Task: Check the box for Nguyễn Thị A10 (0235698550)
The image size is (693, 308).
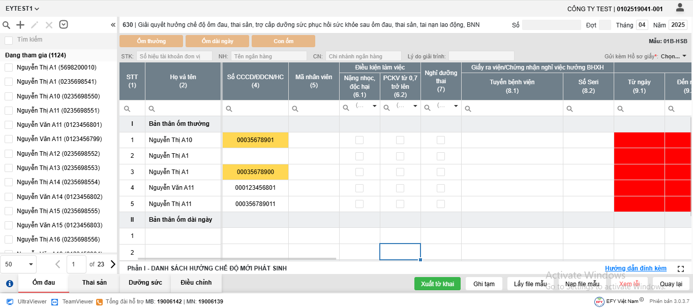Action: pos(9,96)
